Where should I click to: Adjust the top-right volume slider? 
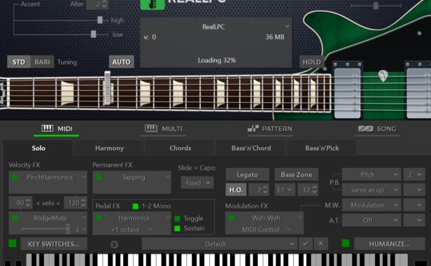(376, 6)
